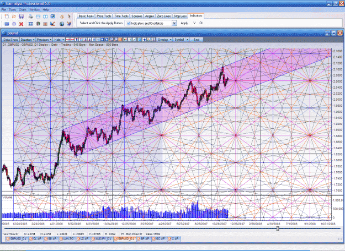Click the Text button in chart toolbar
The image size is (345, 251).
coord(197,40)
